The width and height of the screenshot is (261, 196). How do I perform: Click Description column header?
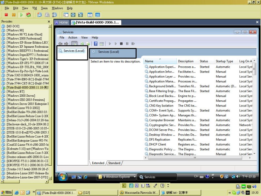tap(187, 61)
